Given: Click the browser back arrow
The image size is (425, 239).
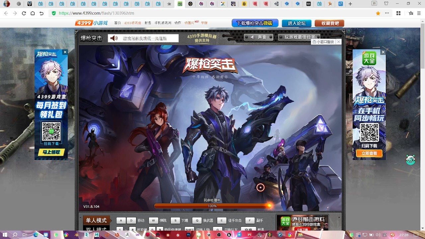Looking at the screenshot, I should click(x=6, y=13).
